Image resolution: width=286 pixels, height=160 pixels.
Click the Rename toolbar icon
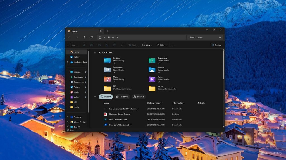pos(107,45)
